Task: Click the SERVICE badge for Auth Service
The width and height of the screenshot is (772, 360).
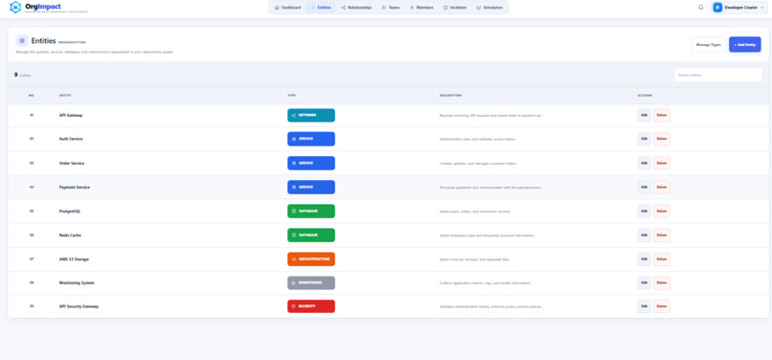Action: point(311,139)
